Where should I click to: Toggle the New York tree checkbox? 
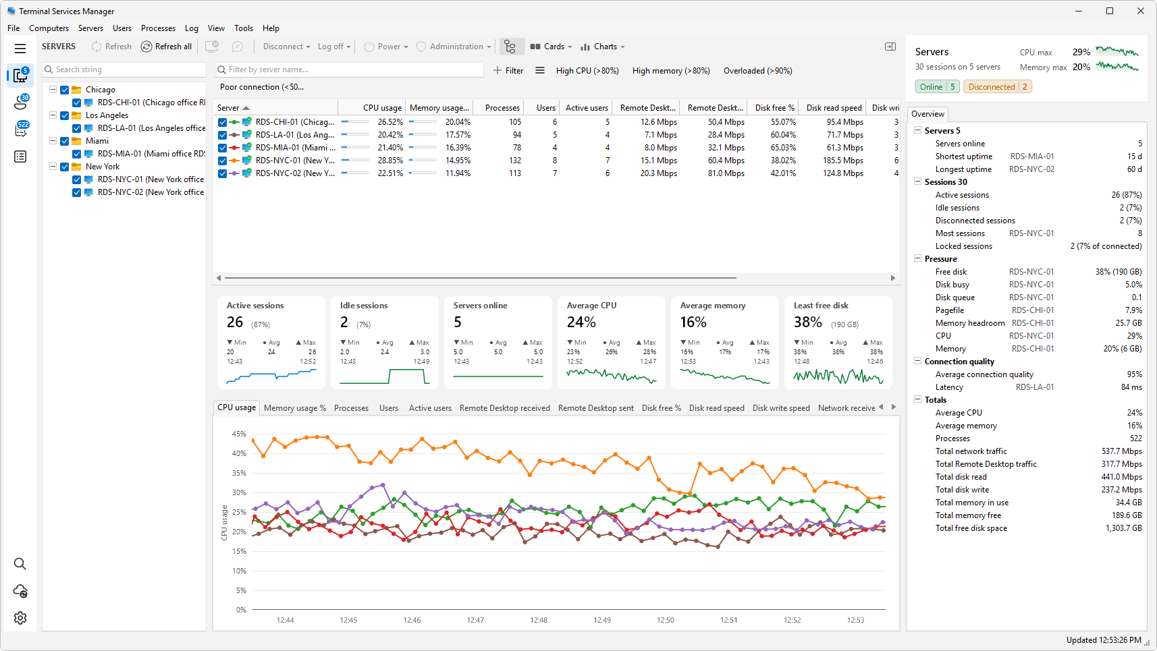coord(65,167)
